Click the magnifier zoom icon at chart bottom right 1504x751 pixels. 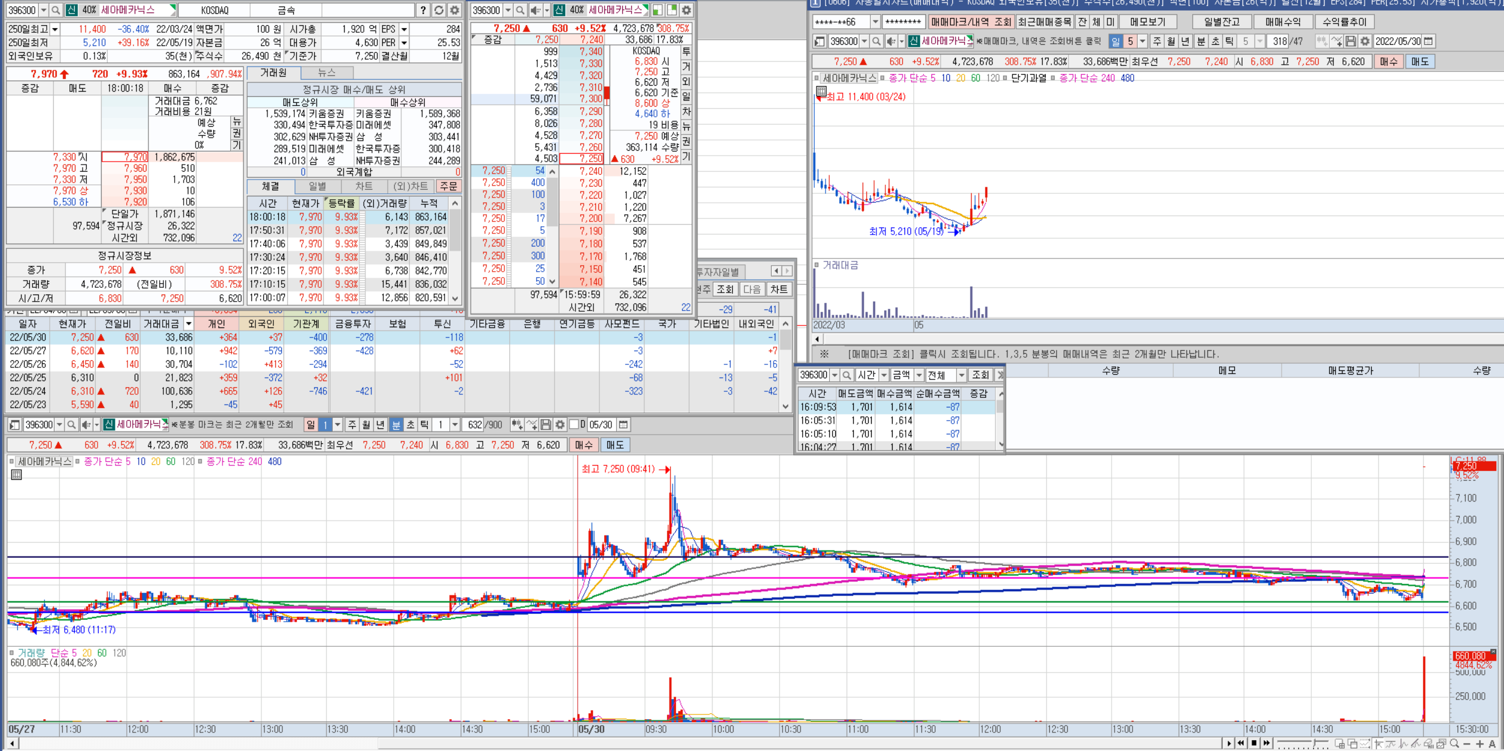tap(1454, 744)
